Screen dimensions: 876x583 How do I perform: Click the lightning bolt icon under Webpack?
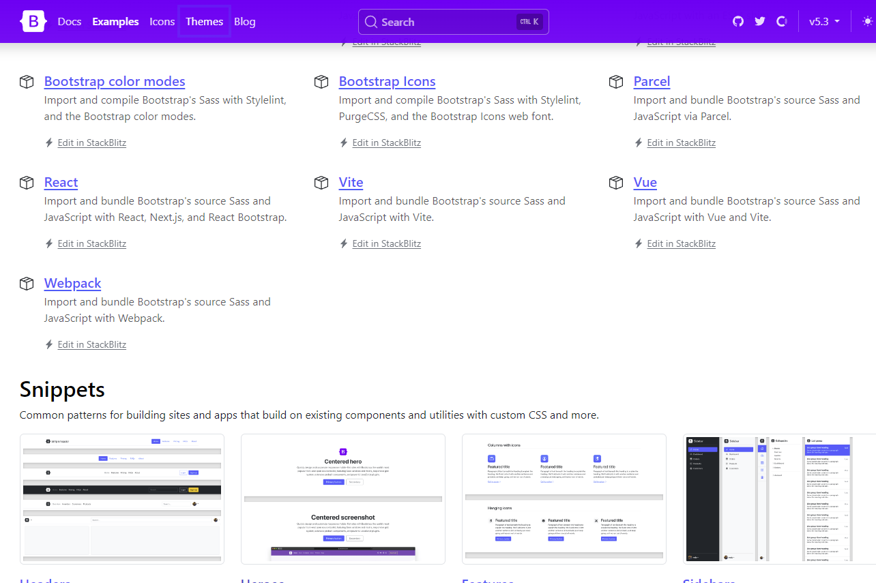48,344
